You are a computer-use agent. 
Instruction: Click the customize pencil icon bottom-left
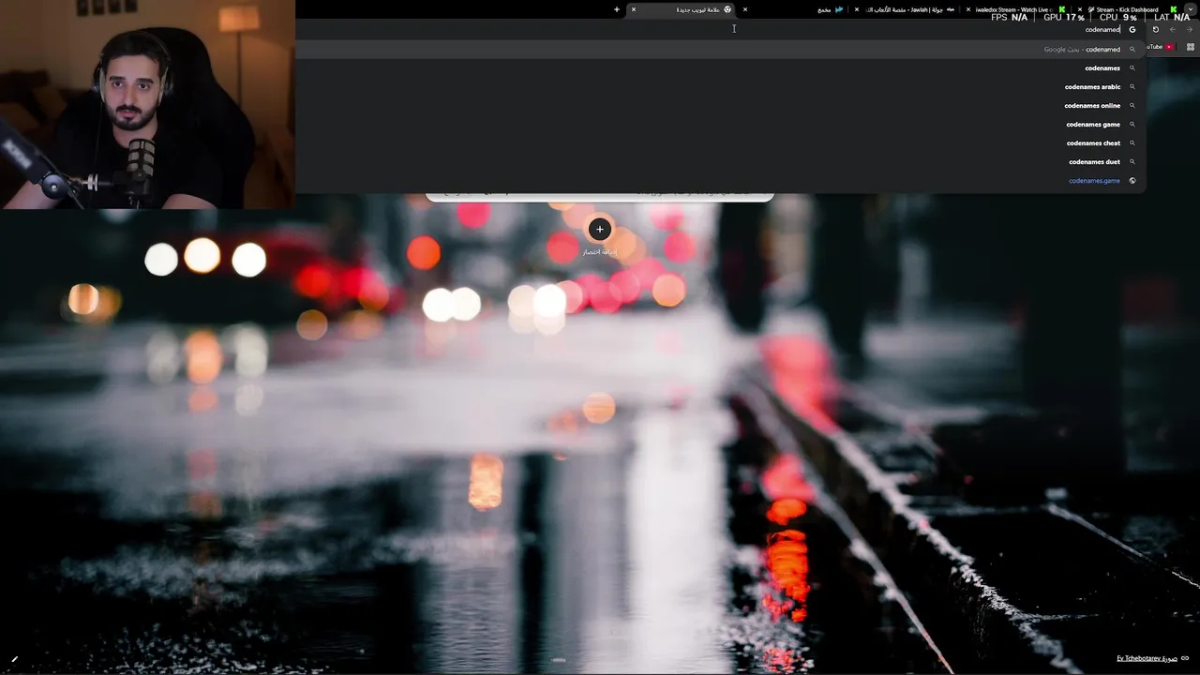(14, 659)
